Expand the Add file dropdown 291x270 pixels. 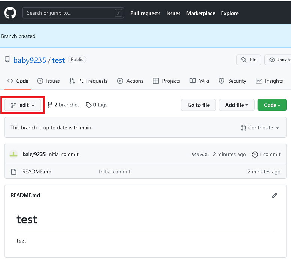coord(237,105)
